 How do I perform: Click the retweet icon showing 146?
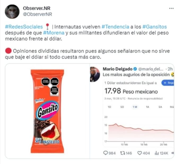(122, 153)
